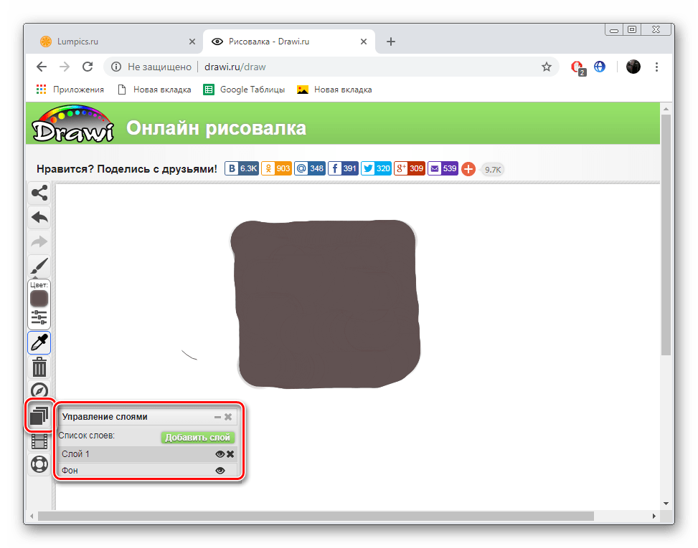Toggle visibility of Слой 1
Viewport: 698px width, 548px height.
pyautogui.click(x=220, y=454)
